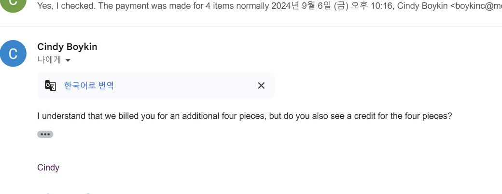Click "Cindy Boykin" name in the quoted header
Screen dimensions: 502x194
coord(422,6)
